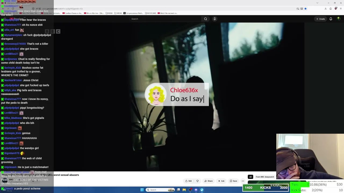Open Task View on the taskbar

pos(178,190)
